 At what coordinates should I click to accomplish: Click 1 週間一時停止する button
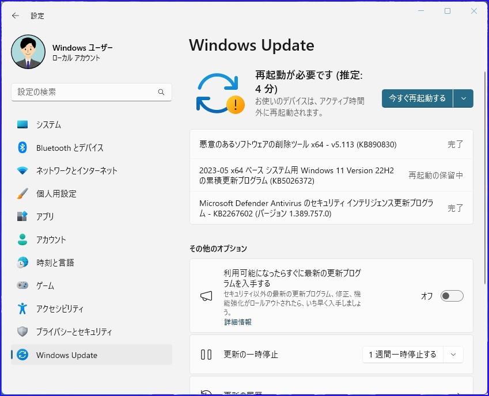pyautogui.click(x=403, y=355)
